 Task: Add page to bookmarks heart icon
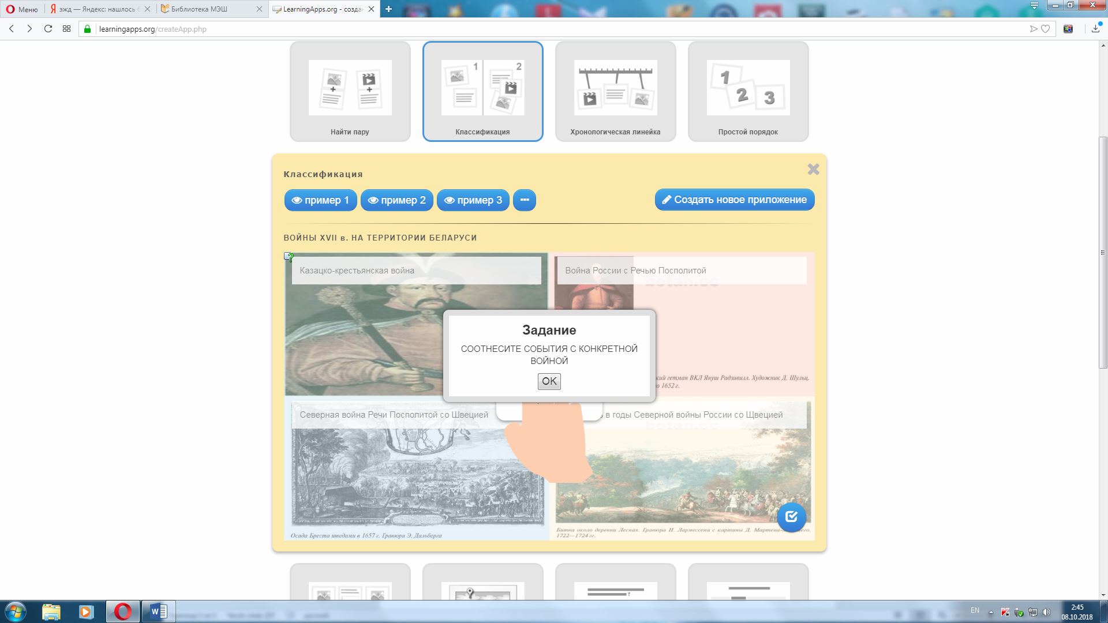1045,29
